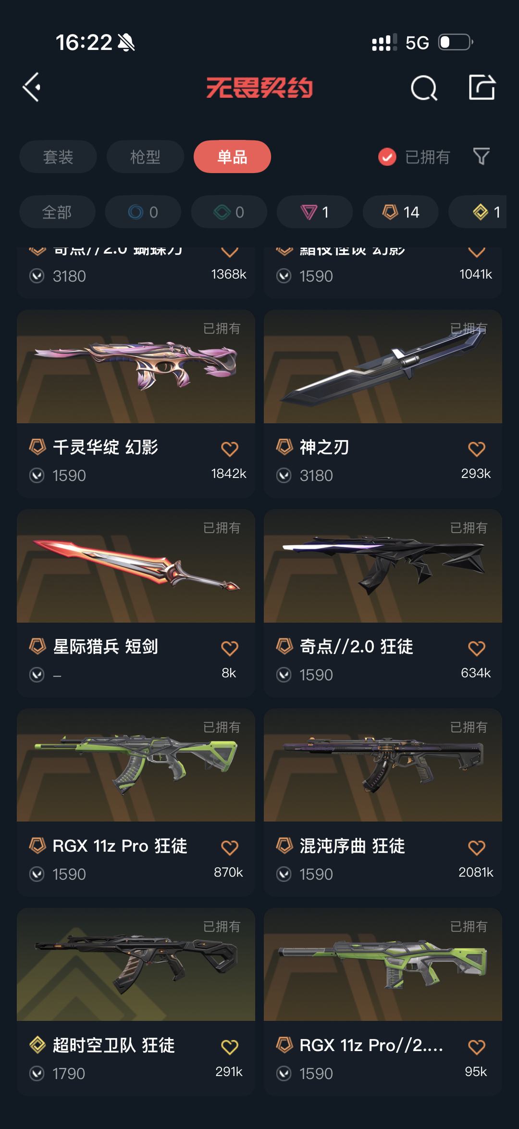Image resolution: width=519 pixels, height=1129 pixels.
Task: Toggle the 已拥有 owned checkbox
Action: pos(387,157)
